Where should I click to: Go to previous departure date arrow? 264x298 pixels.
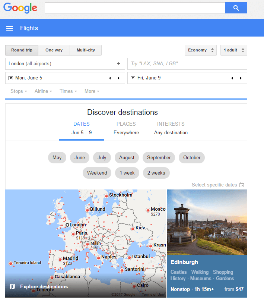(x=110, y=78)
